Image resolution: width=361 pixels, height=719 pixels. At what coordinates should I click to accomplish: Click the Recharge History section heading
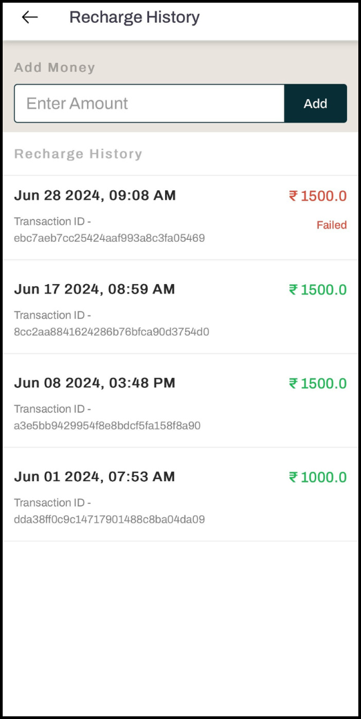click(78, 154)
